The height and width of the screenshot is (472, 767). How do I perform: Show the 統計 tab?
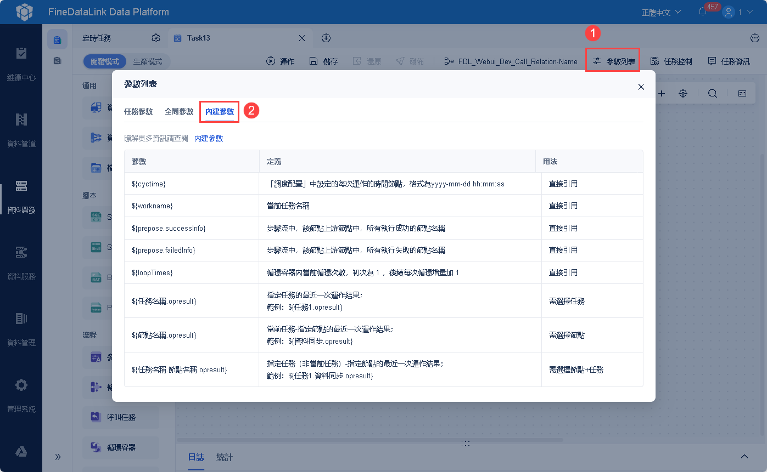click(225, 457)
